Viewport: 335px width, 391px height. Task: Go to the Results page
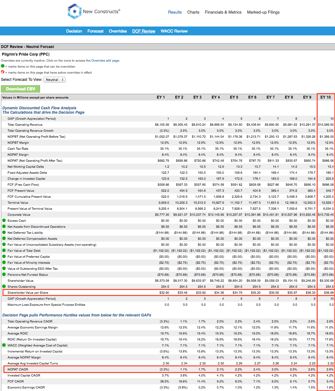click(175, 12)
